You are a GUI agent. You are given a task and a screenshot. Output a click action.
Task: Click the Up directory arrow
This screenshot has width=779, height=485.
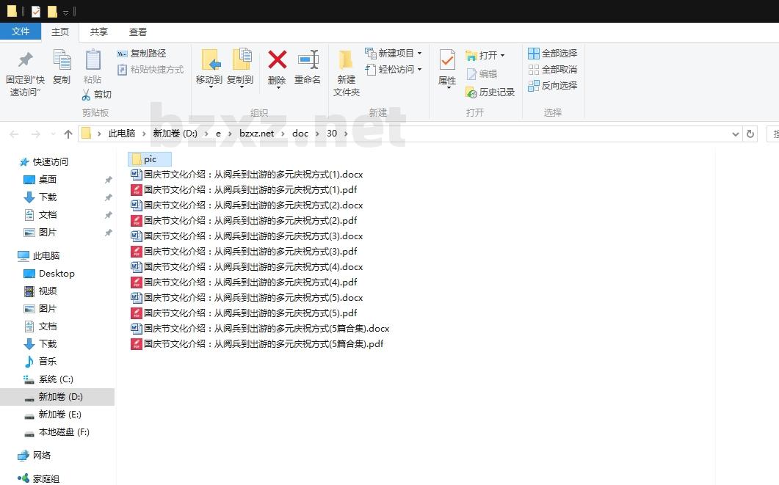pos(68,134)
